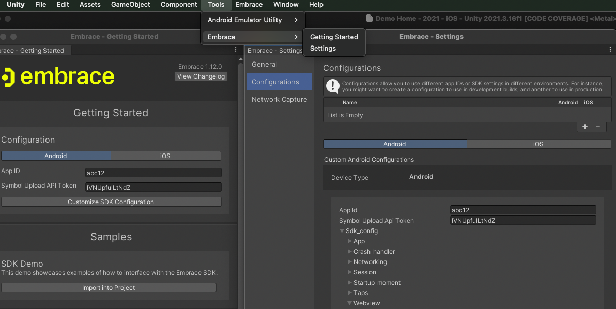Viewport: 616px width, 309px height.
Task: Collapse the Webview node
Action: pyautogui.click(x=350, y=303)
